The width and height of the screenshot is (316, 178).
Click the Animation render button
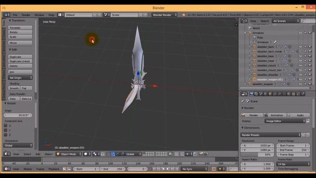click(275, 115)
